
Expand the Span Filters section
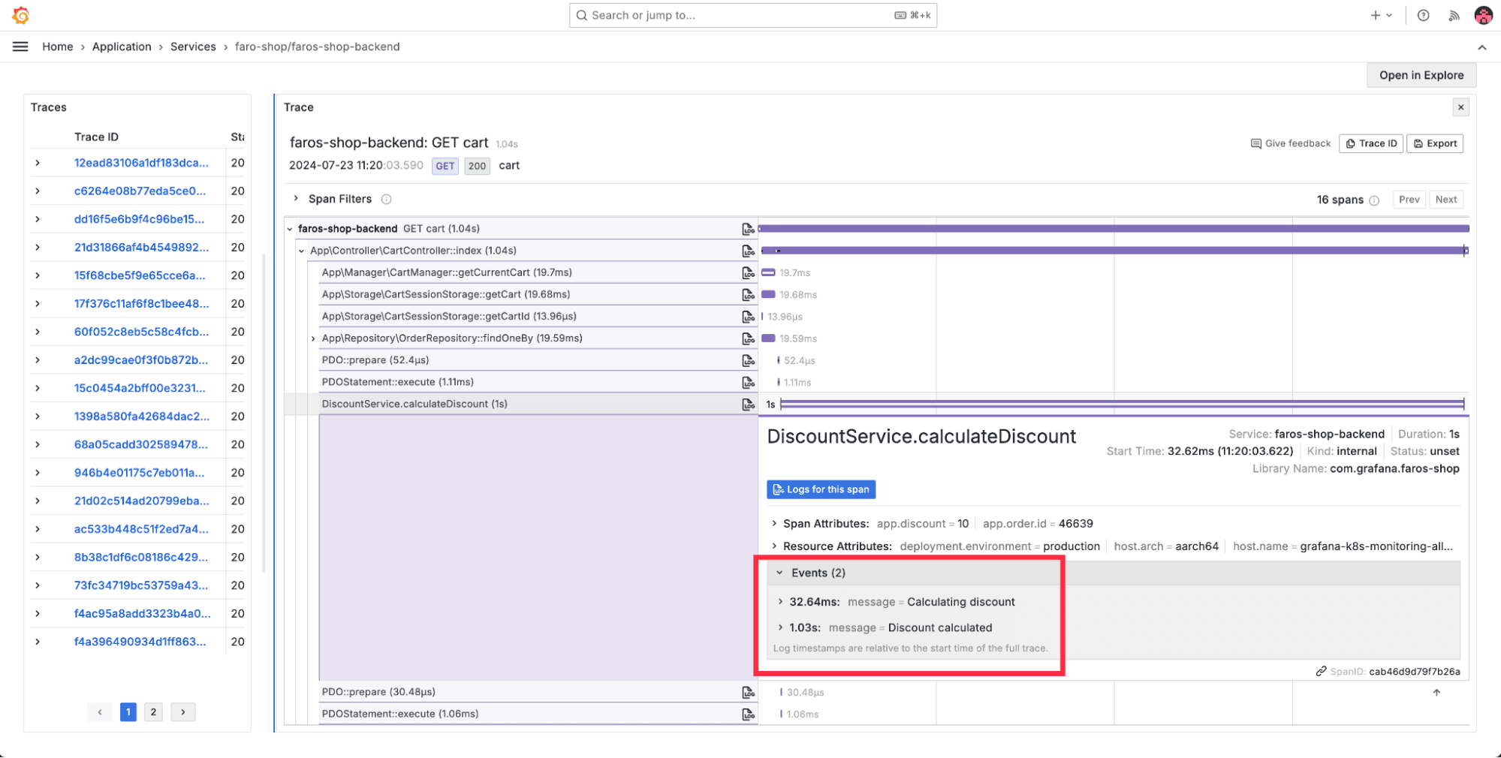coord(296,199)
